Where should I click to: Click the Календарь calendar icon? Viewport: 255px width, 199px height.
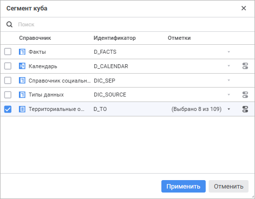coord(22,66)
